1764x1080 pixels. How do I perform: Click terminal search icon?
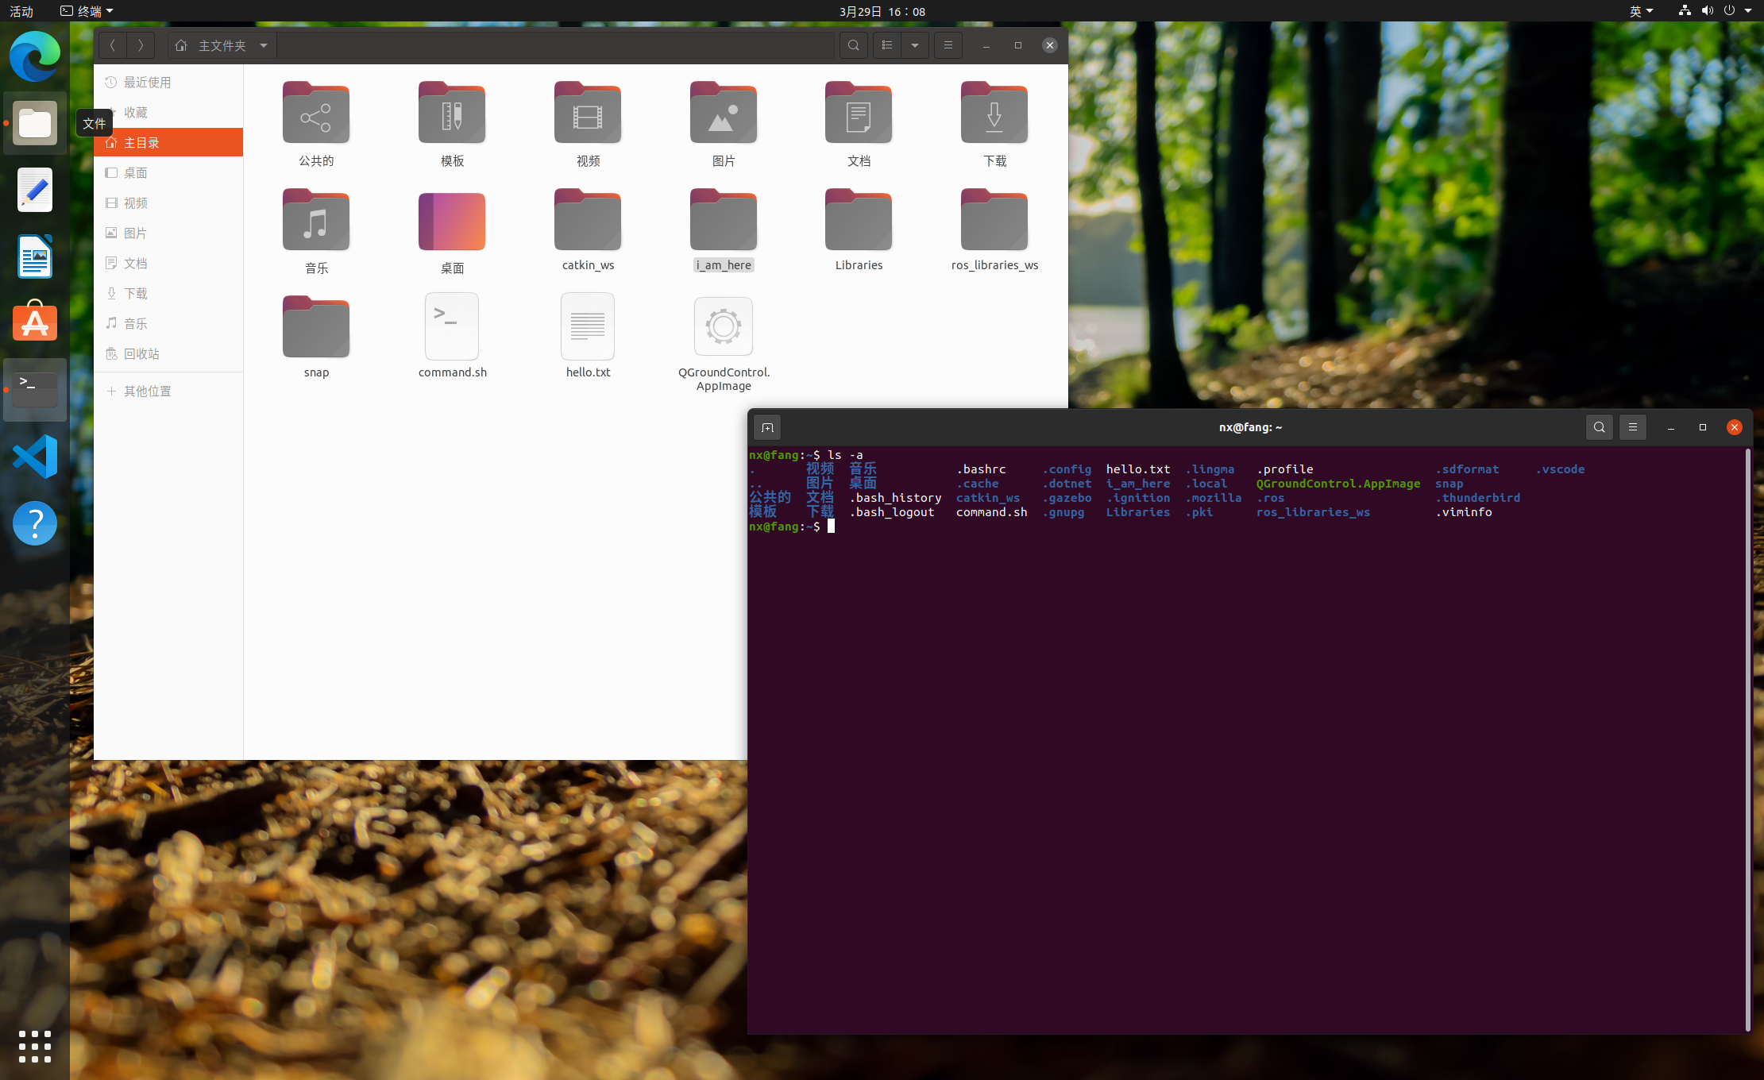(1600, 427)
